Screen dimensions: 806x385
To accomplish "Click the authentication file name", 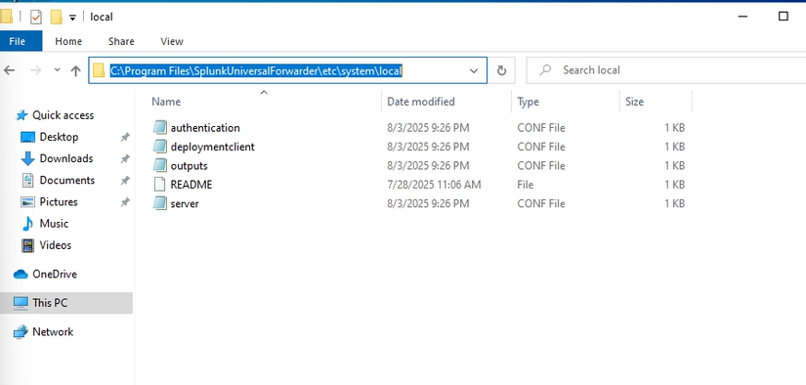I will pyautogui.click(x=205, y=127).
